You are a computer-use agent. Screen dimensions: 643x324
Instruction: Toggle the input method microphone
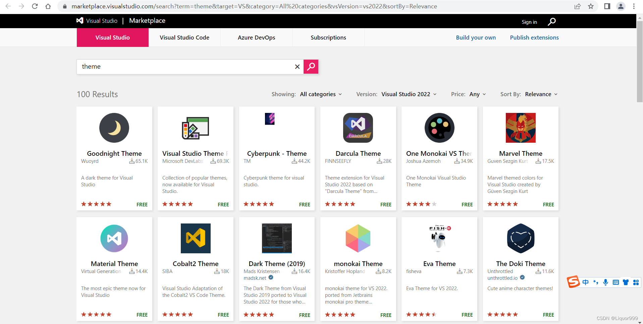coord(605,282)
